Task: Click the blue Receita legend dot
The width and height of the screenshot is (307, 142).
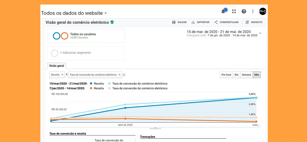Action: [x=91, y=83]
